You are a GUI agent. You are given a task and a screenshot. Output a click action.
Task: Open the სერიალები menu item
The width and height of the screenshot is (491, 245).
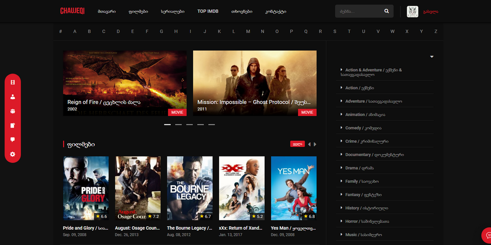173,12
